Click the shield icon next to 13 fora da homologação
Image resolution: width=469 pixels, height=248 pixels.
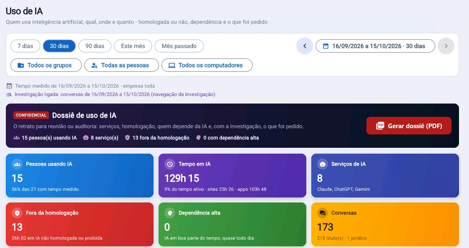[x=127, y=138]
